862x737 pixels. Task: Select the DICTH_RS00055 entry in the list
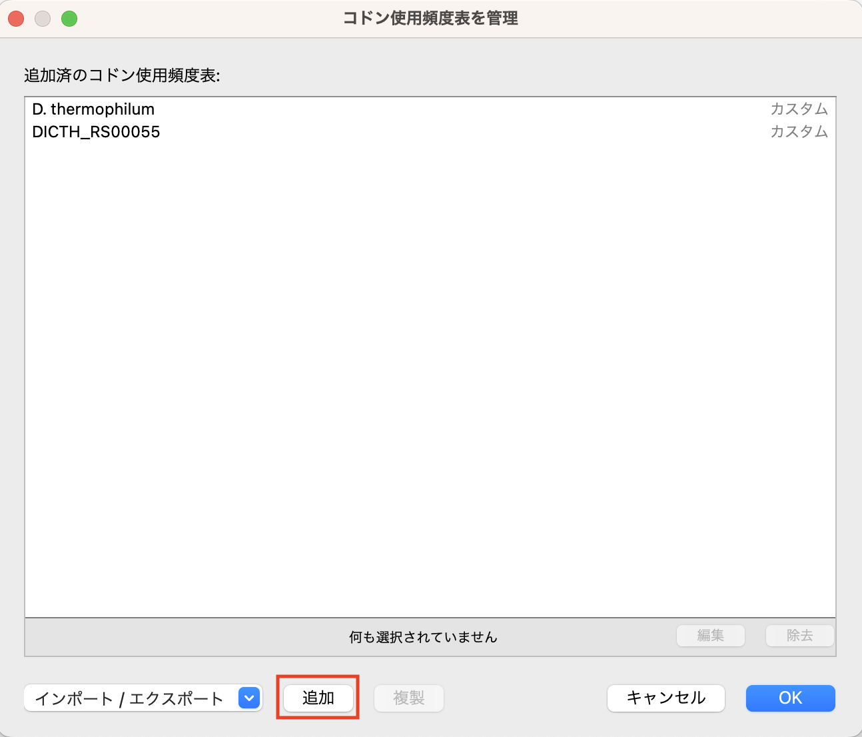pos(96,132)
